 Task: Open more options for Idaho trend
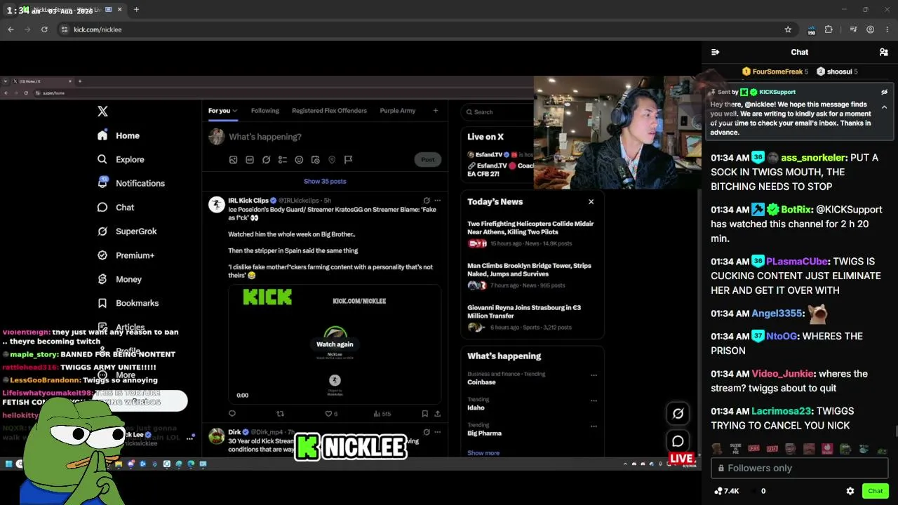[x=594, y=400]
